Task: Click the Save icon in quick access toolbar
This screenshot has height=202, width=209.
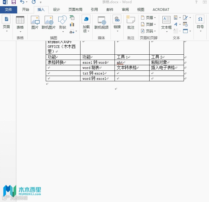Action: point(14,2)
